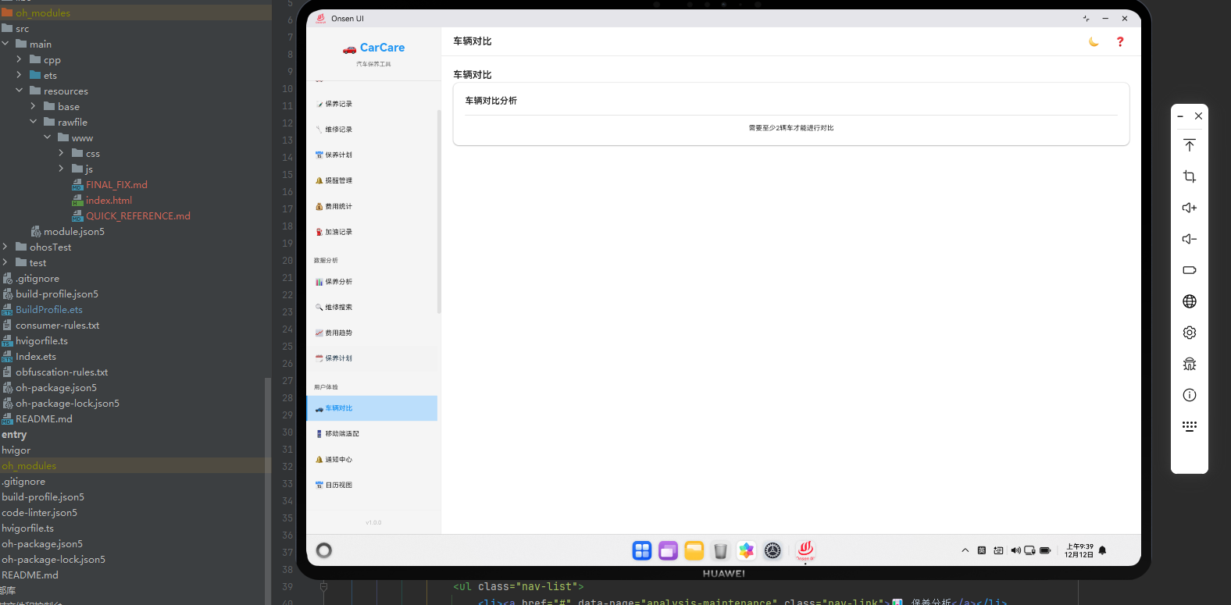Collapse the main folder in project tree
The image size is (1231, 605).
5,44
